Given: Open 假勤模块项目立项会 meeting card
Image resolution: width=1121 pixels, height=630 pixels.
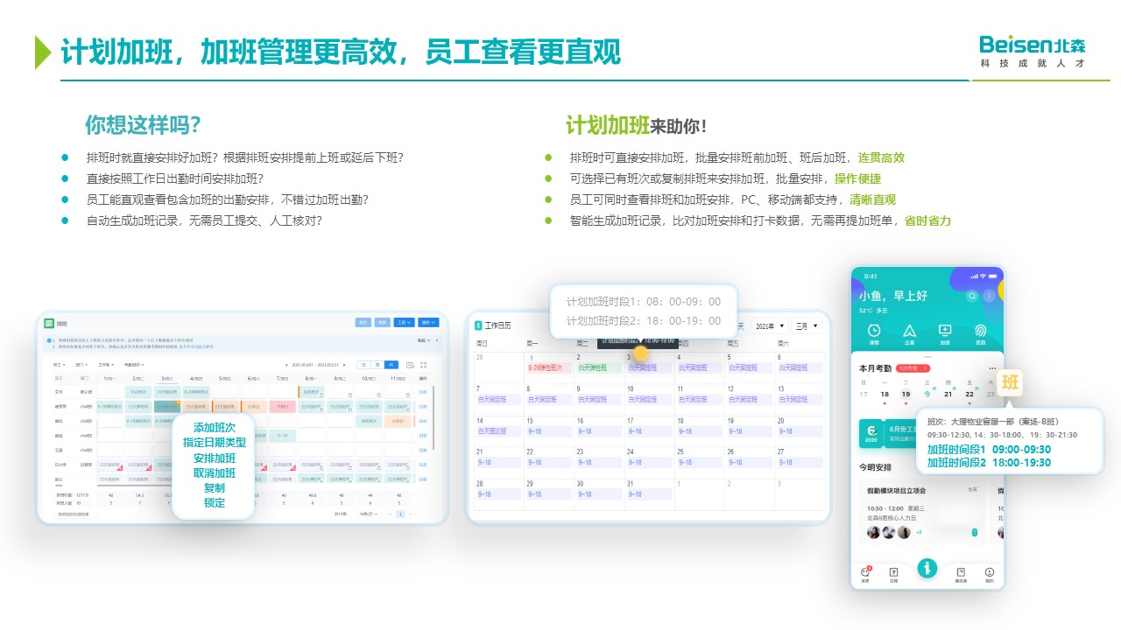Looking at the screenshot, I should pos(922,512).
